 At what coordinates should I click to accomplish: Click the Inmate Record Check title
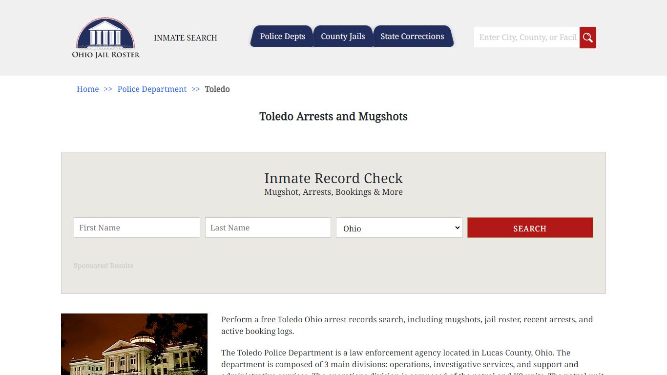[x=333, y=178]
